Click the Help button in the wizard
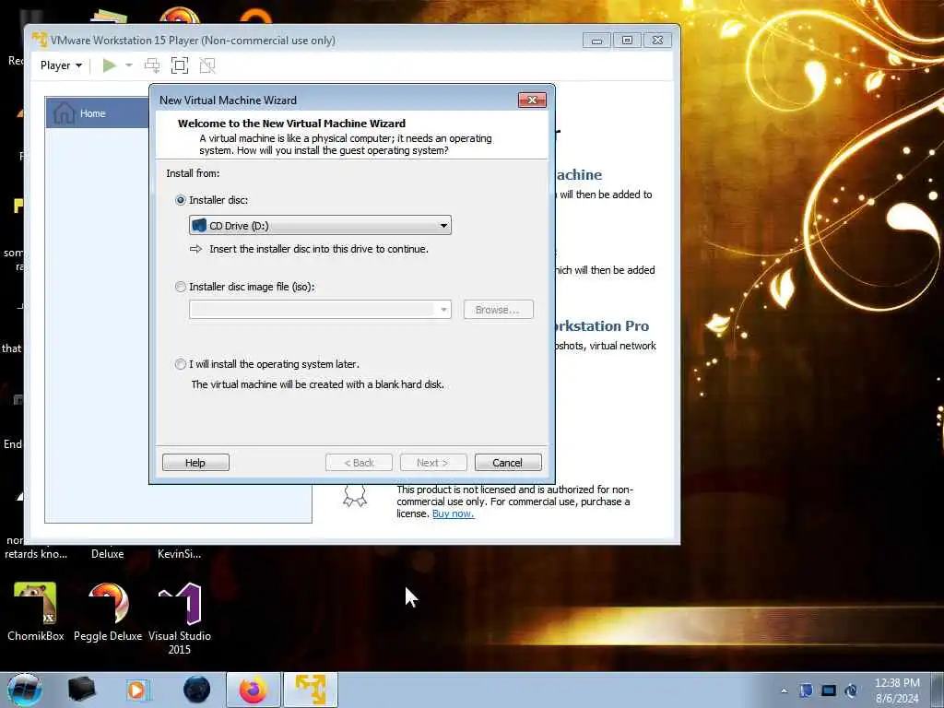The height and width of the screenshot is (708, 944). [x=195, y=463]
